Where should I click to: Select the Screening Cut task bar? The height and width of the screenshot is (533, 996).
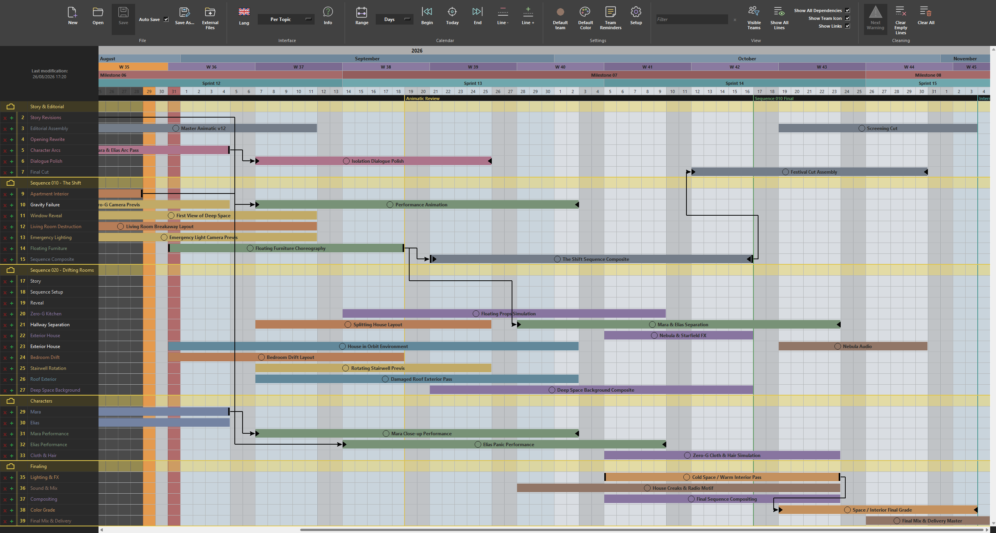pos(878,128)
